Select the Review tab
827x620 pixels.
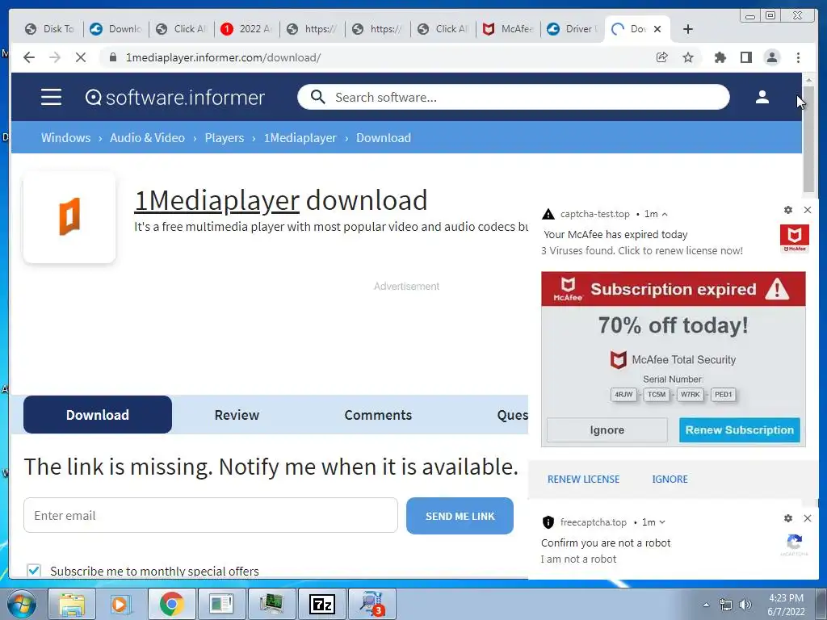click(x=237, y=415)
